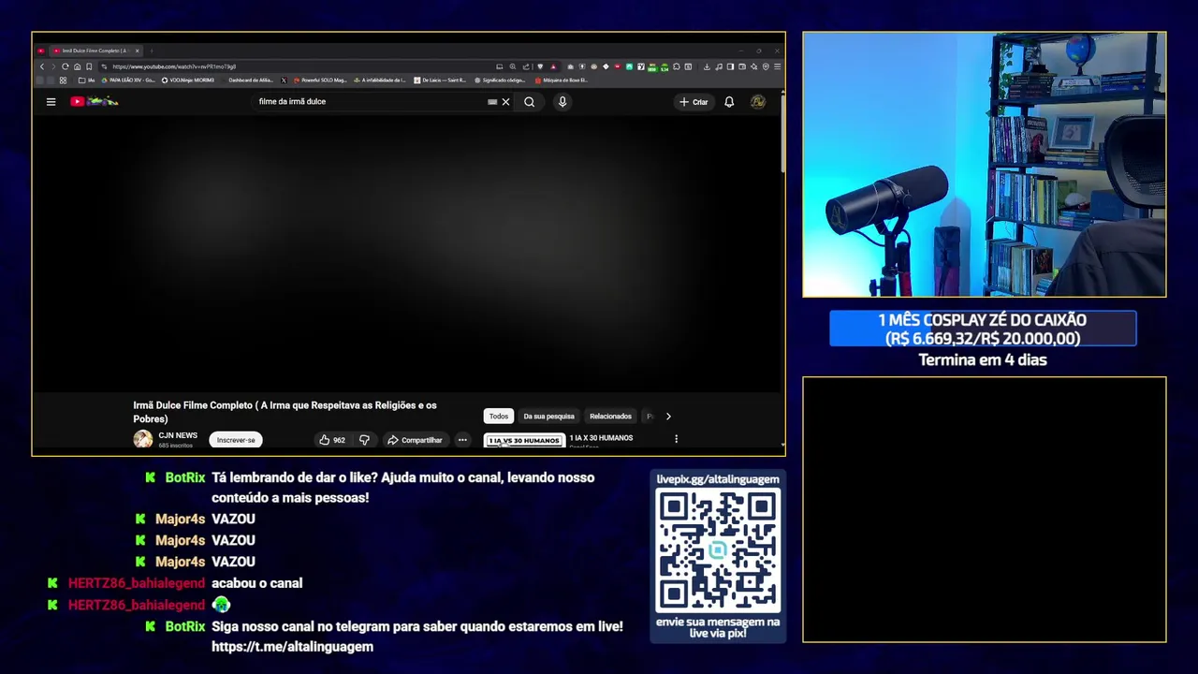
Task: Select the Da sua pesquisa filter chip
Action: coord(548,417)
